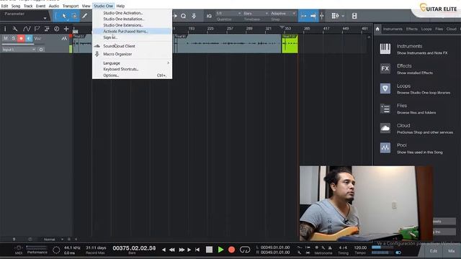Toggle the loop button in transport
Screen dimensions: 461x259
[x=245, y=250]
